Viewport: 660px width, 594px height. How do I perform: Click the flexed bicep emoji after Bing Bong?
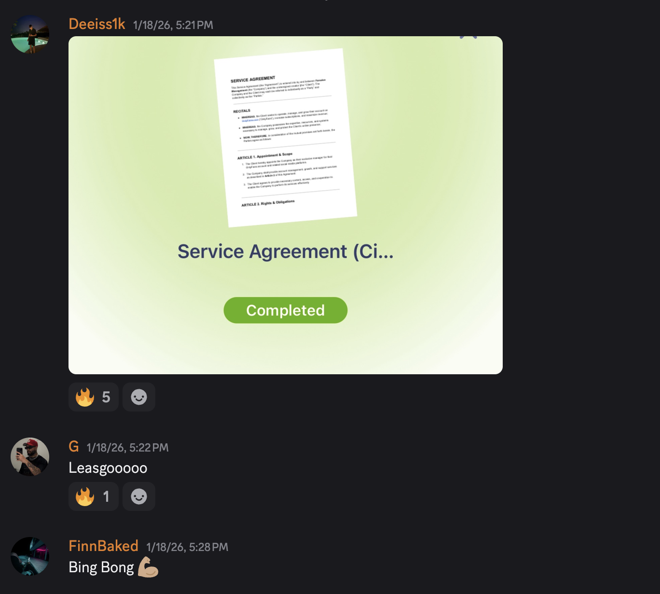tap(148, 567)
